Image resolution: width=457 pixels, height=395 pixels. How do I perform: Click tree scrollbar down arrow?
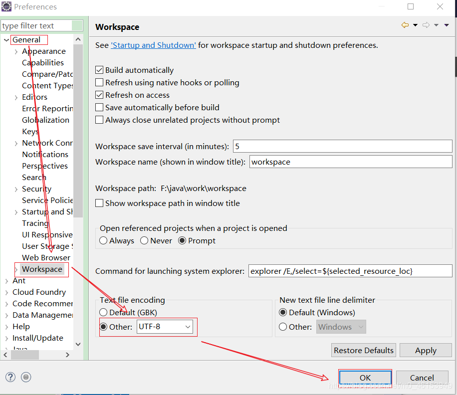(78, 344)
